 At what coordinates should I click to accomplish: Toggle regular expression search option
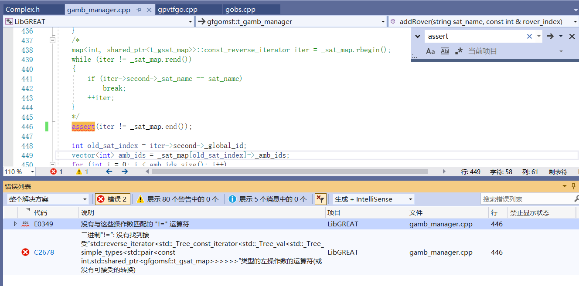pyautogui.click(x=459, y=51)
